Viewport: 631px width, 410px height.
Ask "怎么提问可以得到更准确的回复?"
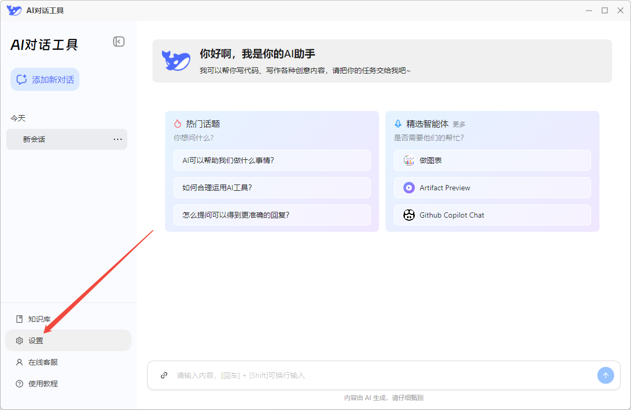pos(272,215)
